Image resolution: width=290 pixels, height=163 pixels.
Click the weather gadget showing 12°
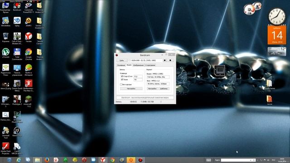(x=277, y=52)
